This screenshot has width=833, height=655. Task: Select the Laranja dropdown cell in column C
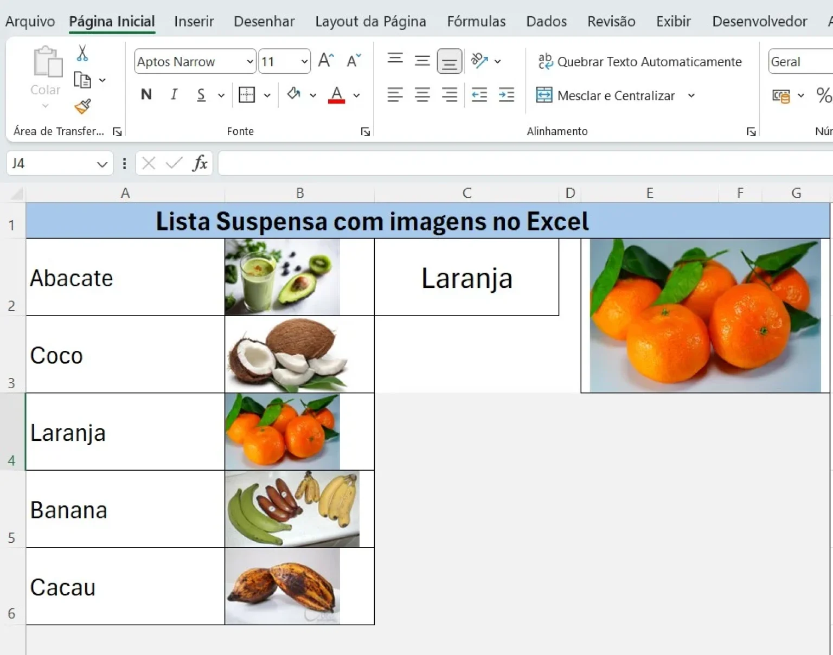[466, 277]
